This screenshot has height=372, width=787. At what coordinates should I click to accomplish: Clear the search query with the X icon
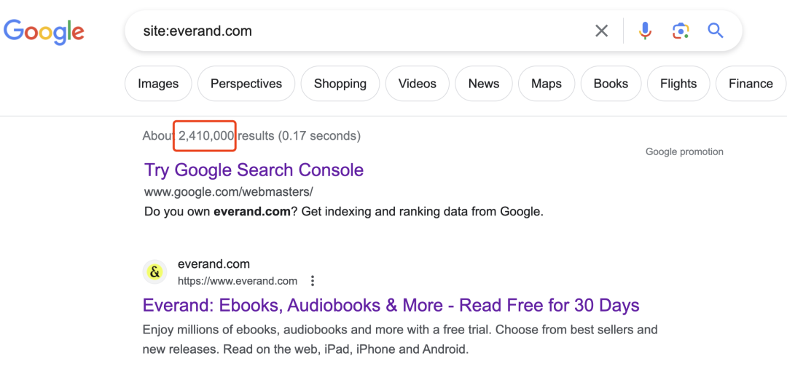pyautogui.click(x=601, y=31)
